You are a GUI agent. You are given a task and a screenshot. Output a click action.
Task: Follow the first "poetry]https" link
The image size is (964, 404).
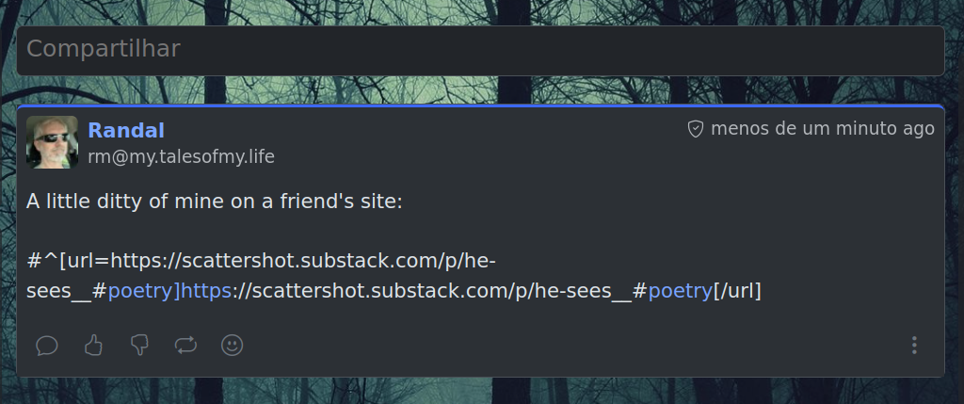[x=169, y=291]
